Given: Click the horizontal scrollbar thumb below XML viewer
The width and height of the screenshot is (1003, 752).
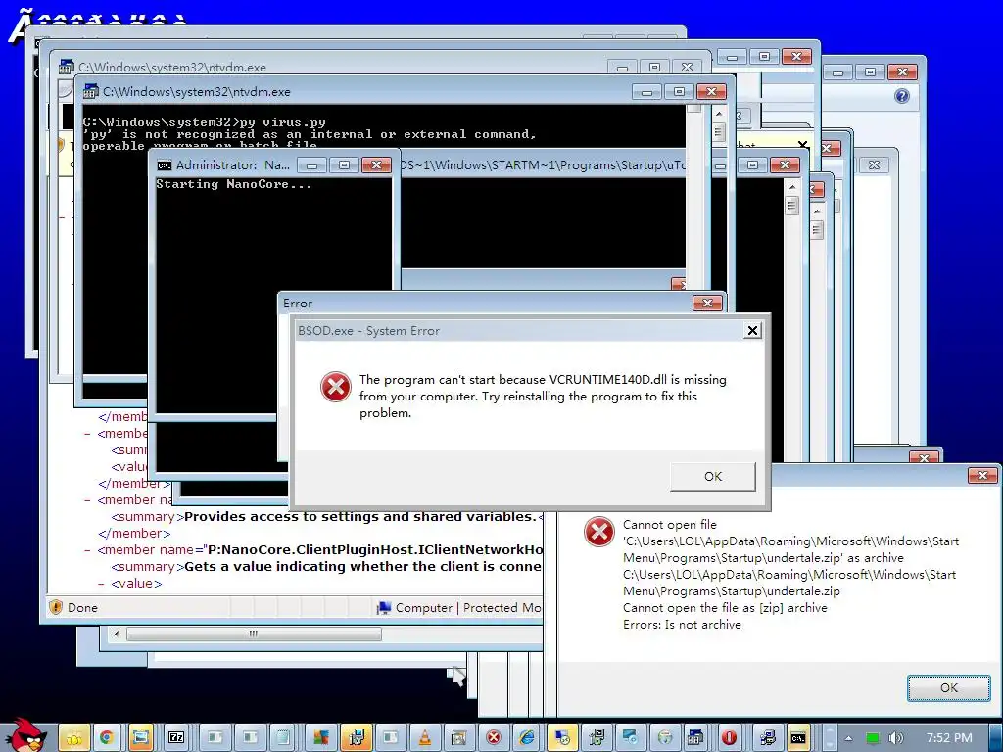Looking at the screenshot, I should tap(254, 634).
